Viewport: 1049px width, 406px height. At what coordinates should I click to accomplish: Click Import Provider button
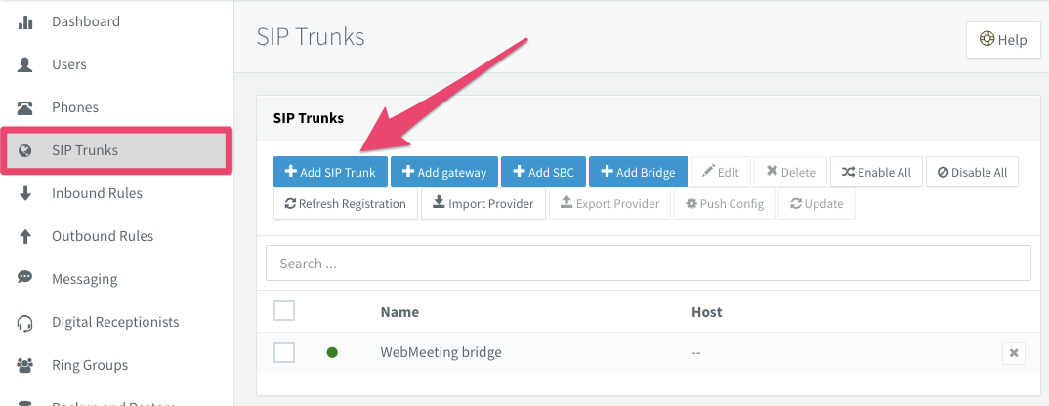483,203
